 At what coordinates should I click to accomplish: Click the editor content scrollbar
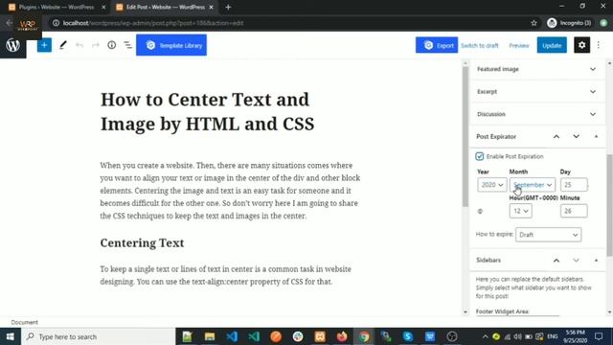tap(465, 137)
